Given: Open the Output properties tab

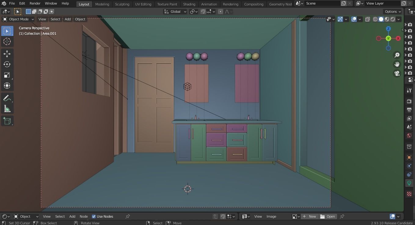Looking at the screenshot, I should pos(410,110).
